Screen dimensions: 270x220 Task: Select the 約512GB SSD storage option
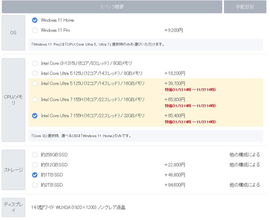click(x=35, y=165)
